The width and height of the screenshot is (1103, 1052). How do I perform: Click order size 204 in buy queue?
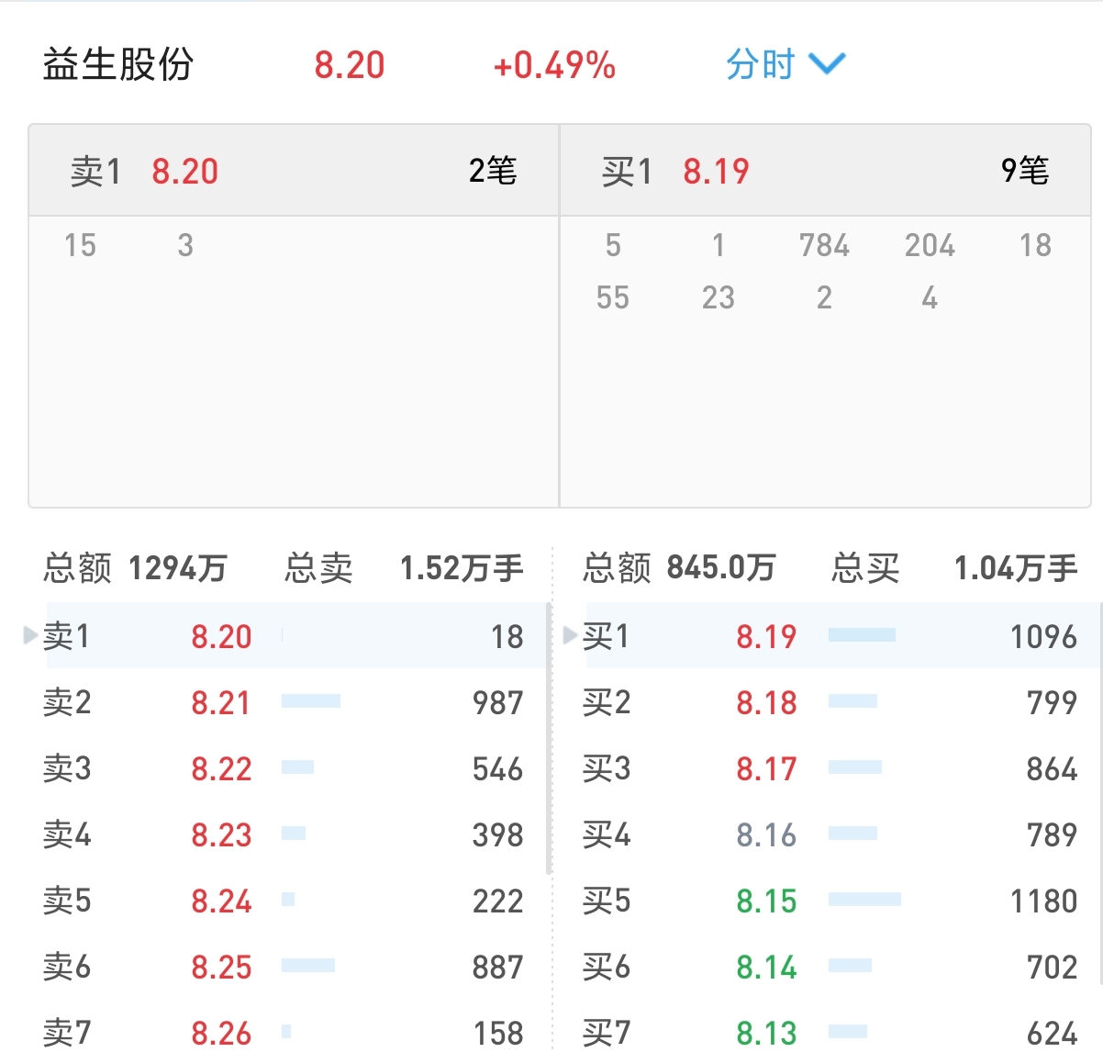pyautogui.click(x=930, y=245)
